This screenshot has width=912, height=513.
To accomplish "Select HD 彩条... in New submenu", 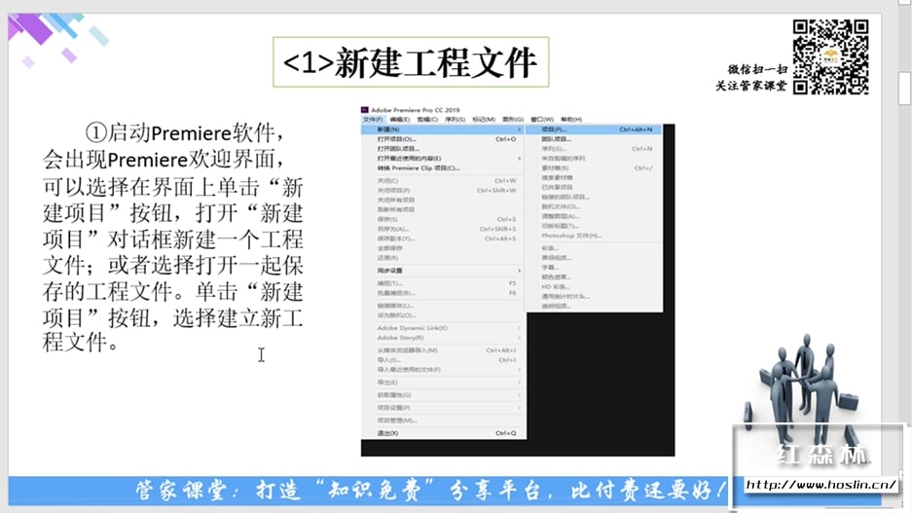I will point(594,287).
